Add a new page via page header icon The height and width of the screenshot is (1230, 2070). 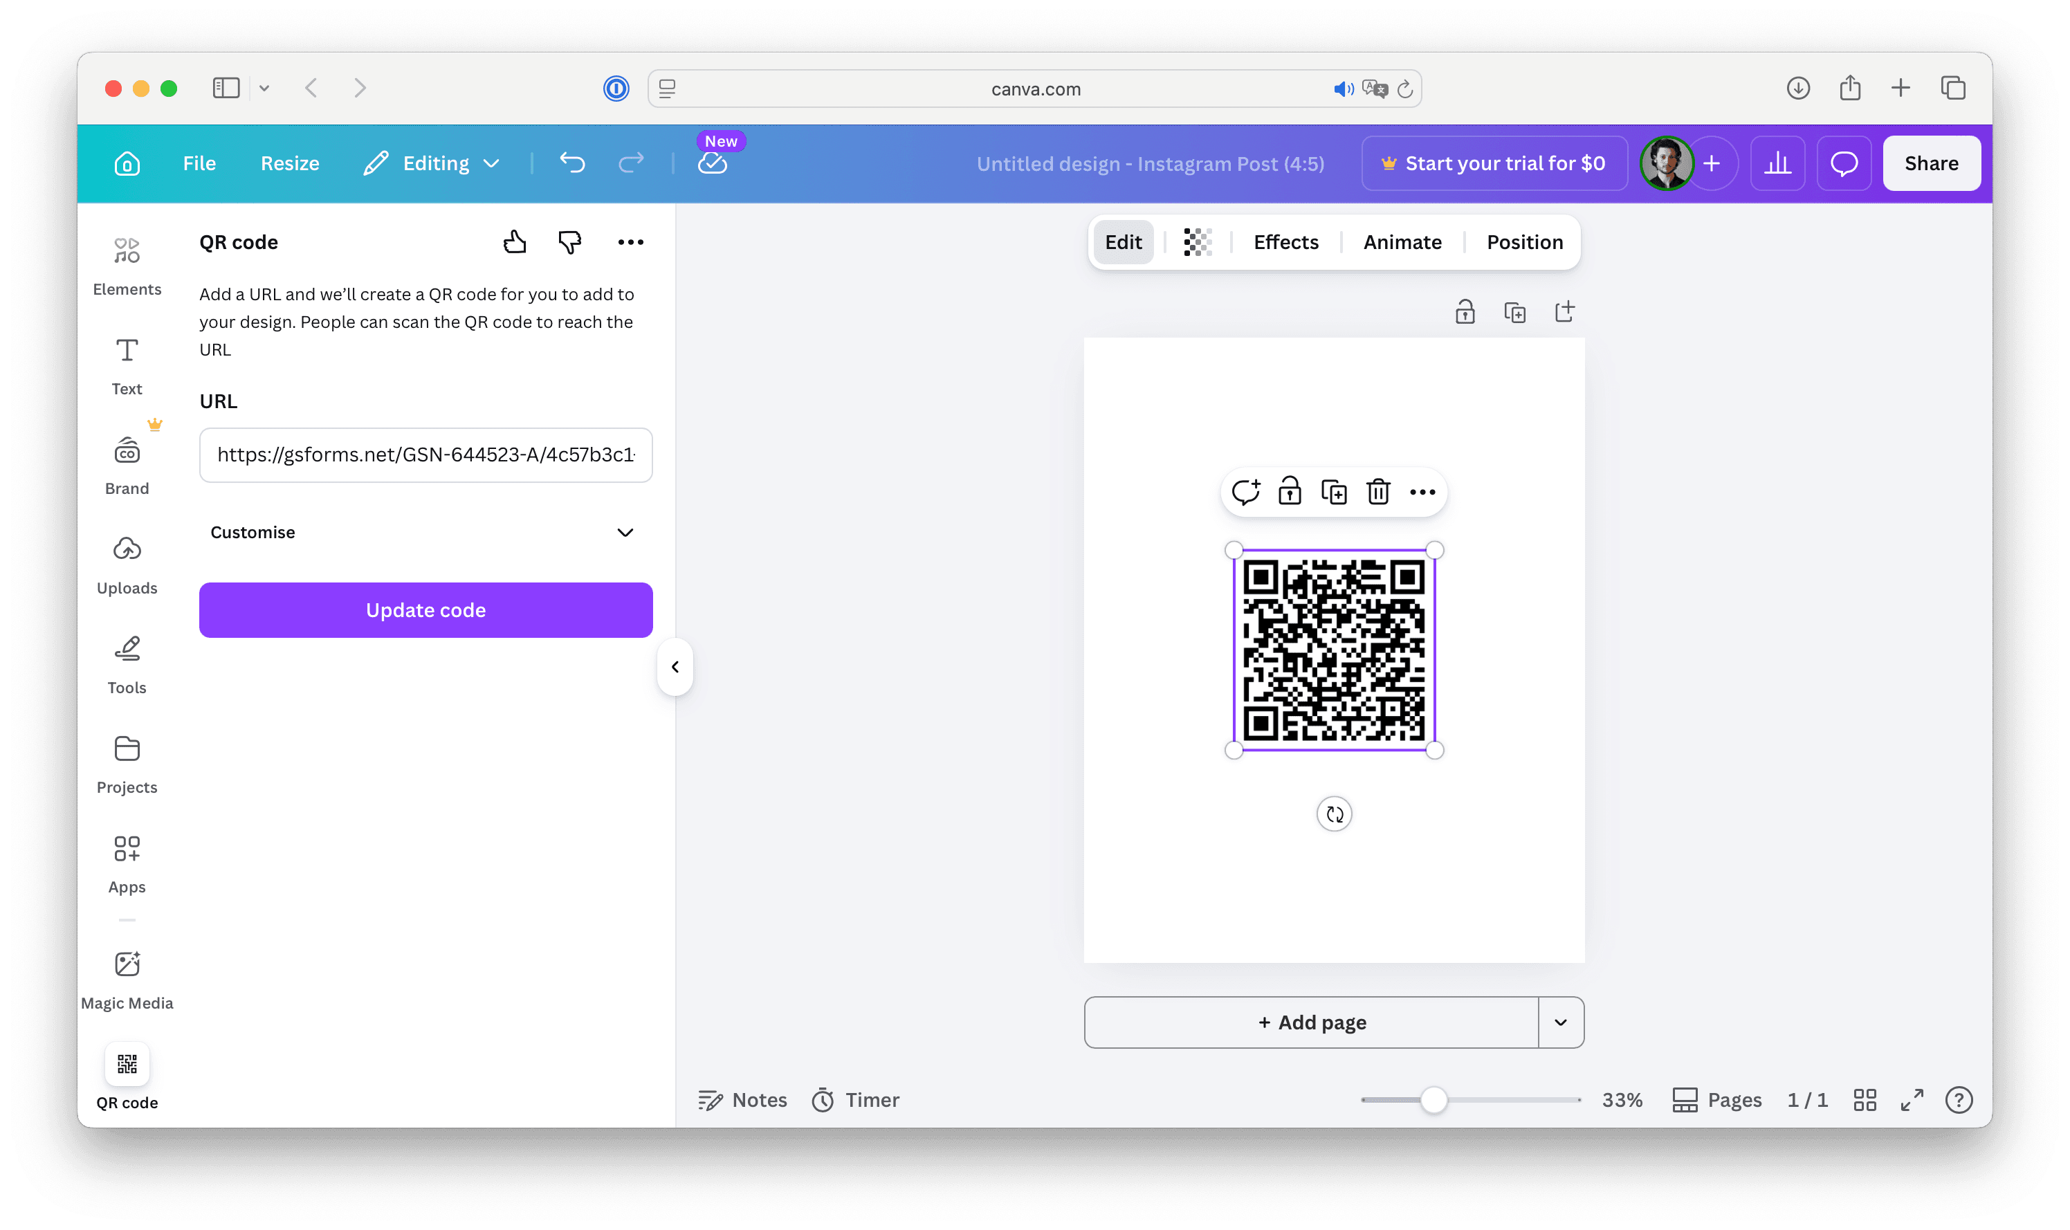pos(1564,313)
